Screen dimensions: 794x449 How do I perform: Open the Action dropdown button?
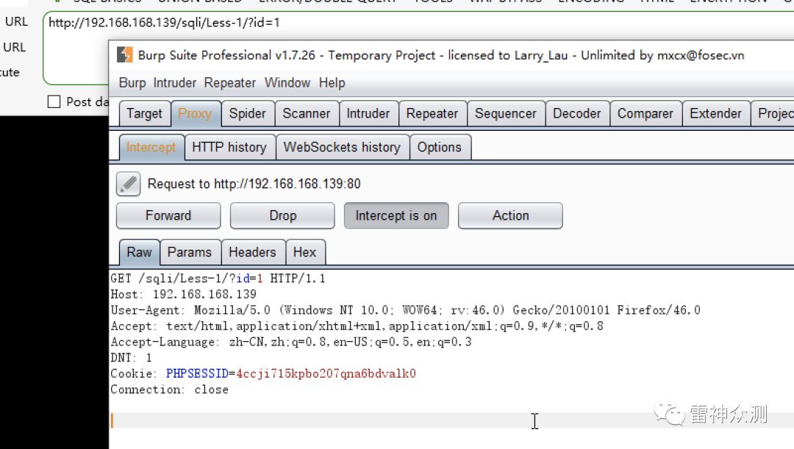(510, 215)
